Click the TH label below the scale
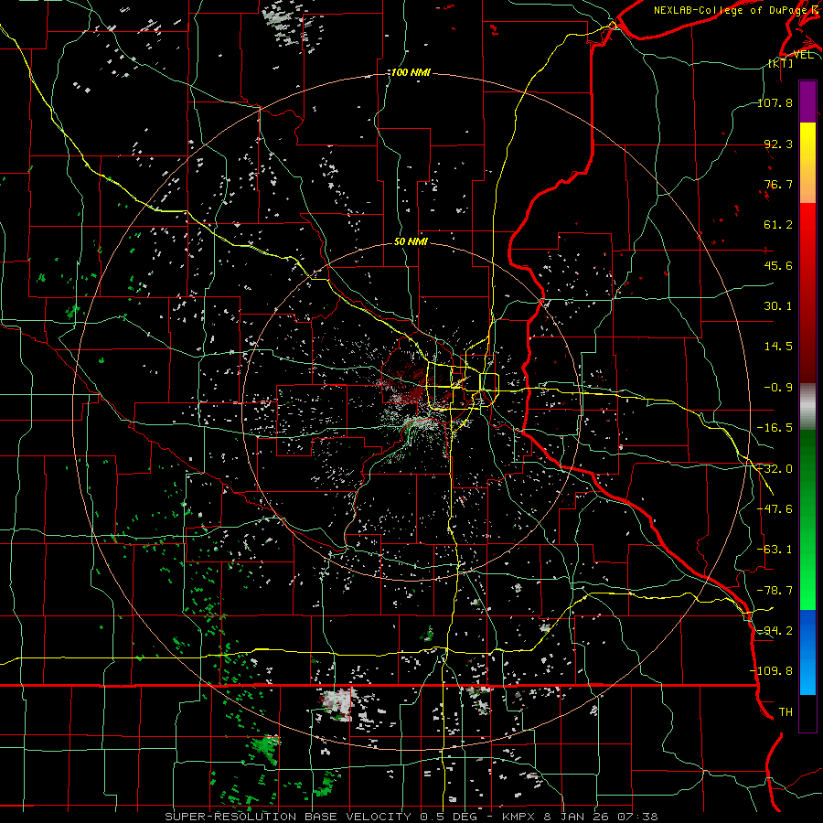 (x=786, y=712)
